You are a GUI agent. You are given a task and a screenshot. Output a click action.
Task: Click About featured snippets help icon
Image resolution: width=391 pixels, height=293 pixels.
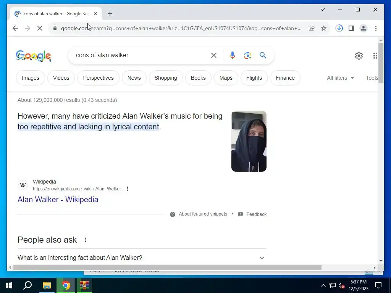pyautogui.click(x=172, y=214)
